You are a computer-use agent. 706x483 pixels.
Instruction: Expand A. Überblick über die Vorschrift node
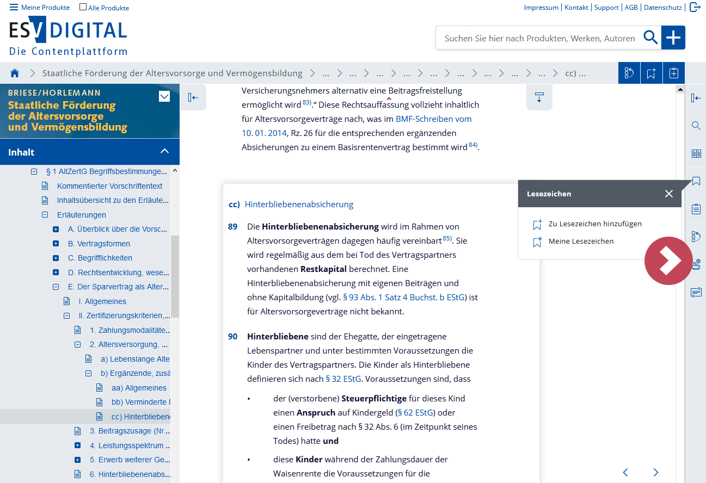(56, 229)
